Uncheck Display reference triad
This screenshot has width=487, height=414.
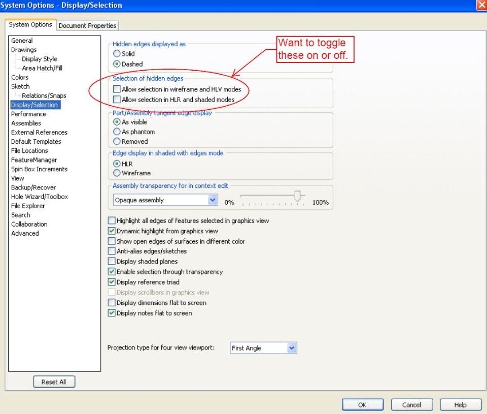coord(112,282)
